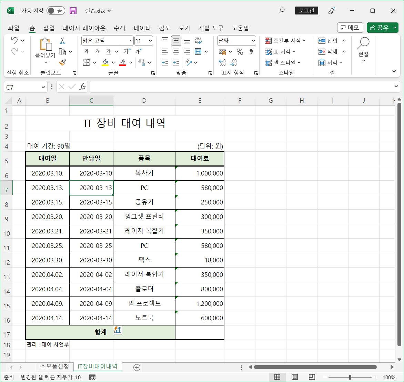Click the purple Save icon
This screenshot has width=404, height=382.
[x=73, y=11]
